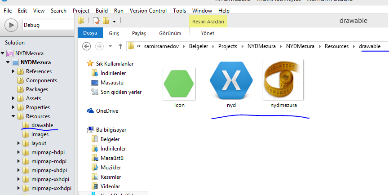Click the Explorer back arrow button
The height and width of the screenshot is (195, 389).
(86, 46)
